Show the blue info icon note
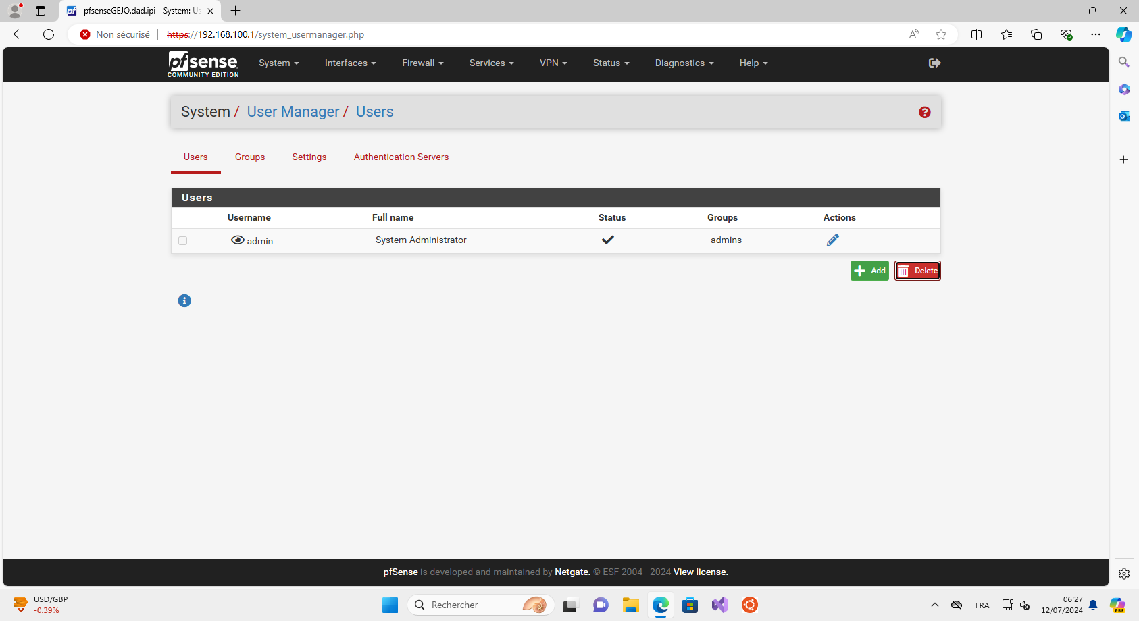The height and width of the screenshot is (621, 1139). [x=184, y=300]
